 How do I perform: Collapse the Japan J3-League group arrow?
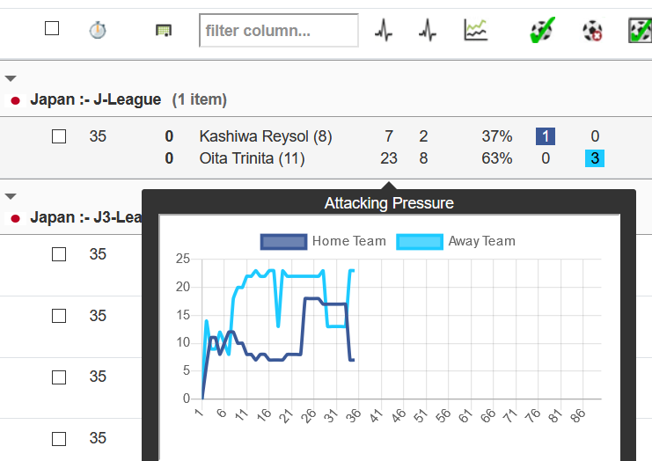click(x=11, y=196)
